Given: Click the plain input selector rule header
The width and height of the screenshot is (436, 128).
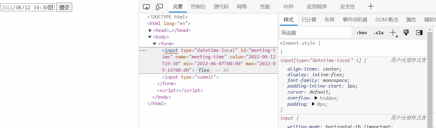Looking at the screenshot, I should (289, 118).
